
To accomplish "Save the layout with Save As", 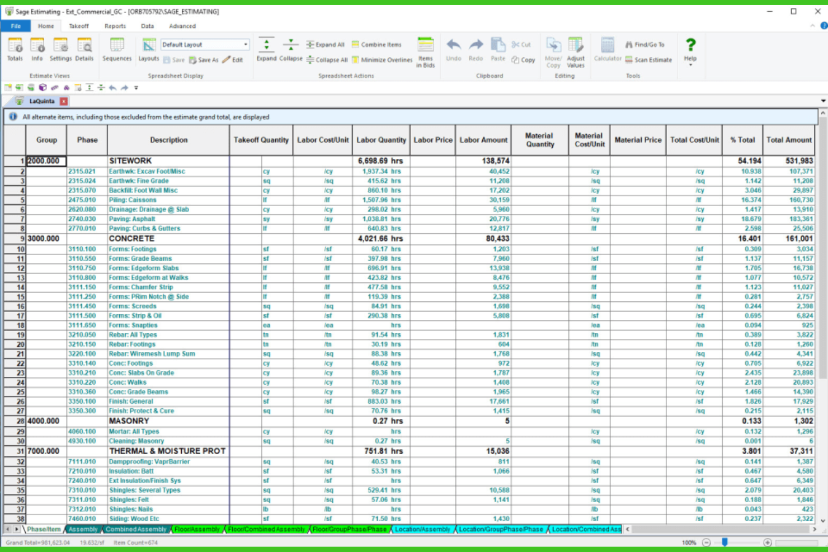I will (x=204, y=60).
